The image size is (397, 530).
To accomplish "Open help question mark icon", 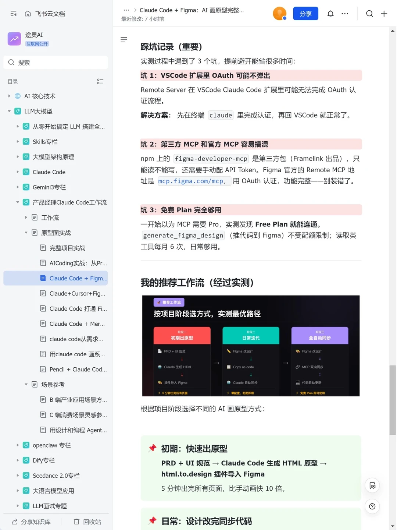I will (372, 506).
